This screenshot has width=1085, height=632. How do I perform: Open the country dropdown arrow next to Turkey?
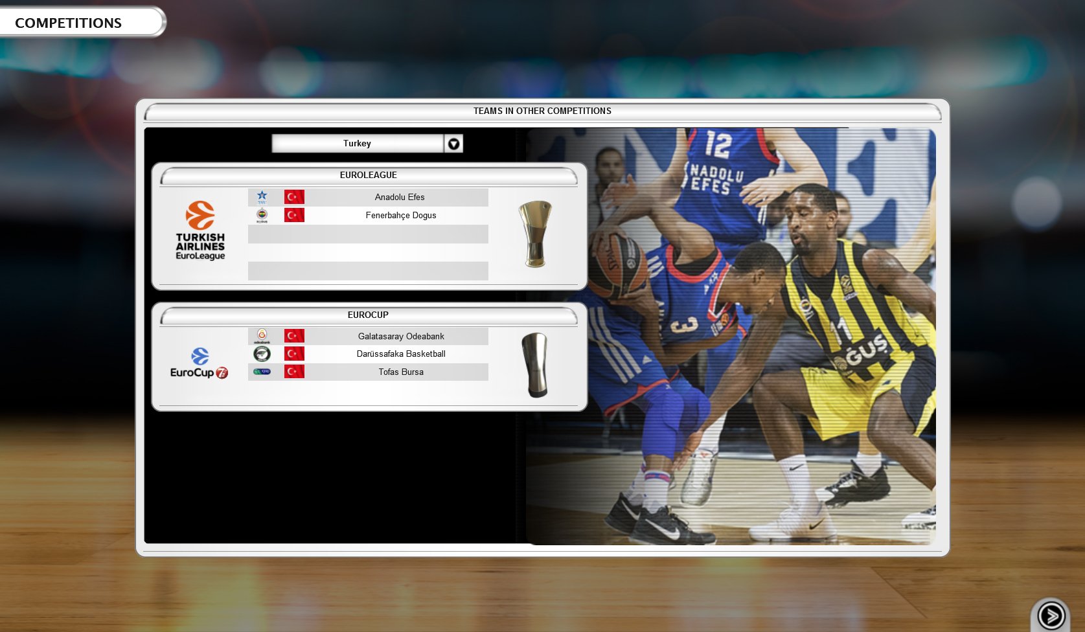(453, 144)
